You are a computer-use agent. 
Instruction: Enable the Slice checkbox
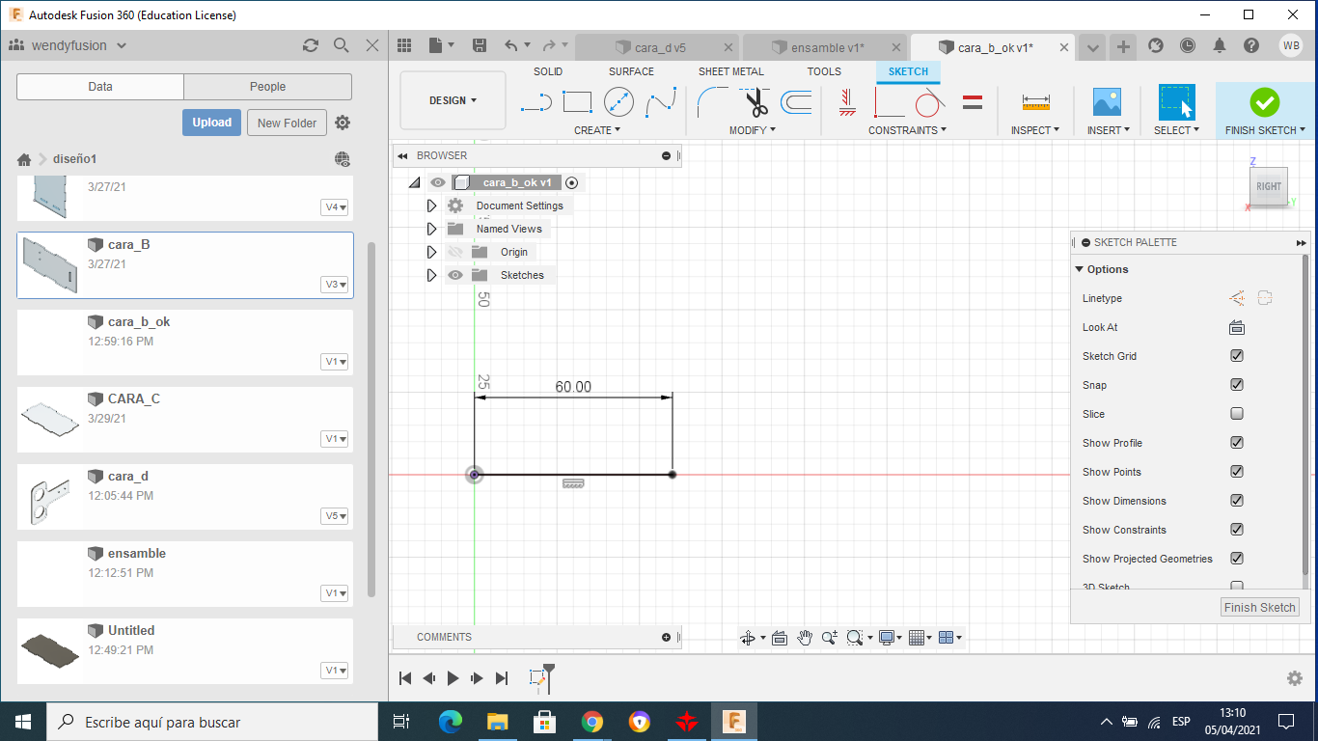click(1237, 414)
